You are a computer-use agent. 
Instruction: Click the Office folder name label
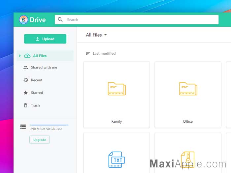click(x=188, y=121)
